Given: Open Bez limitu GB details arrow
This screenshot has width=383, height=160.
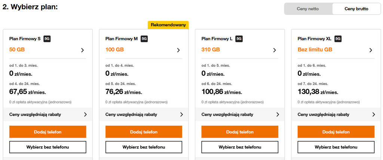Looking at the screenshot, I should [371, 50].
